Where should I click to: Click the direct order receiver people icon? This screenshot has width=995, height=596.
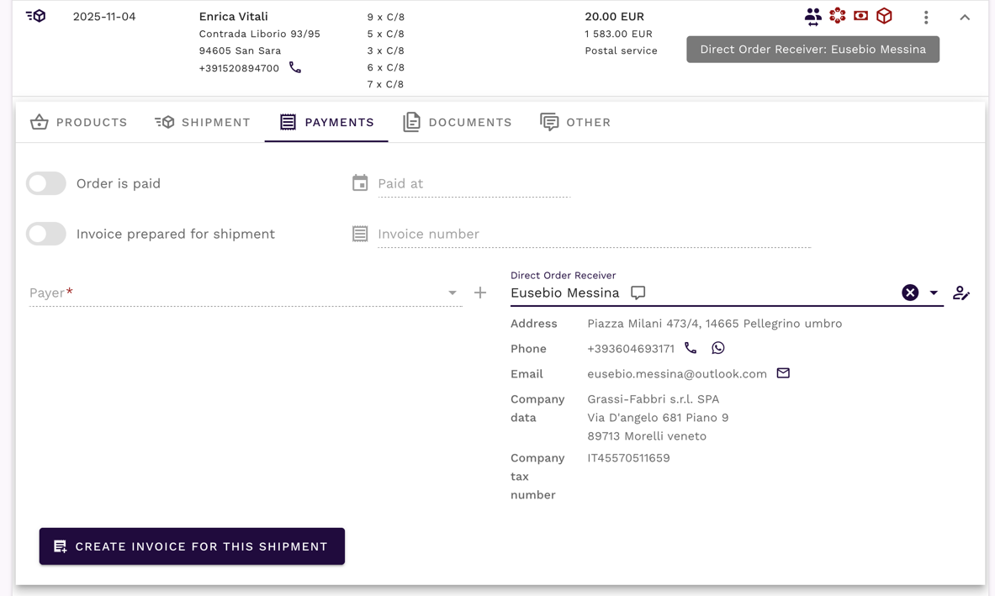[x=812, y=16]
